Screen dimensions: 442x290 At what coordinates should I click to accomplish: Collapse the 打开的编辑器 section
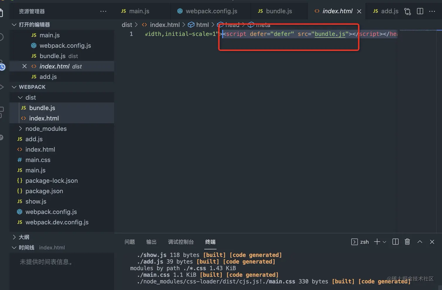14,25
